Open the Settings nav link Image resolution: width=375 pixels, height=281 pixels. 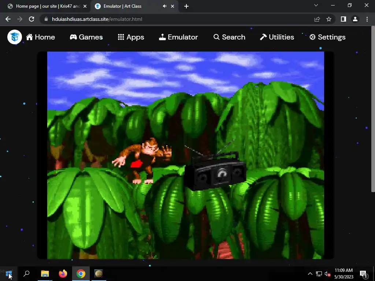327,37
